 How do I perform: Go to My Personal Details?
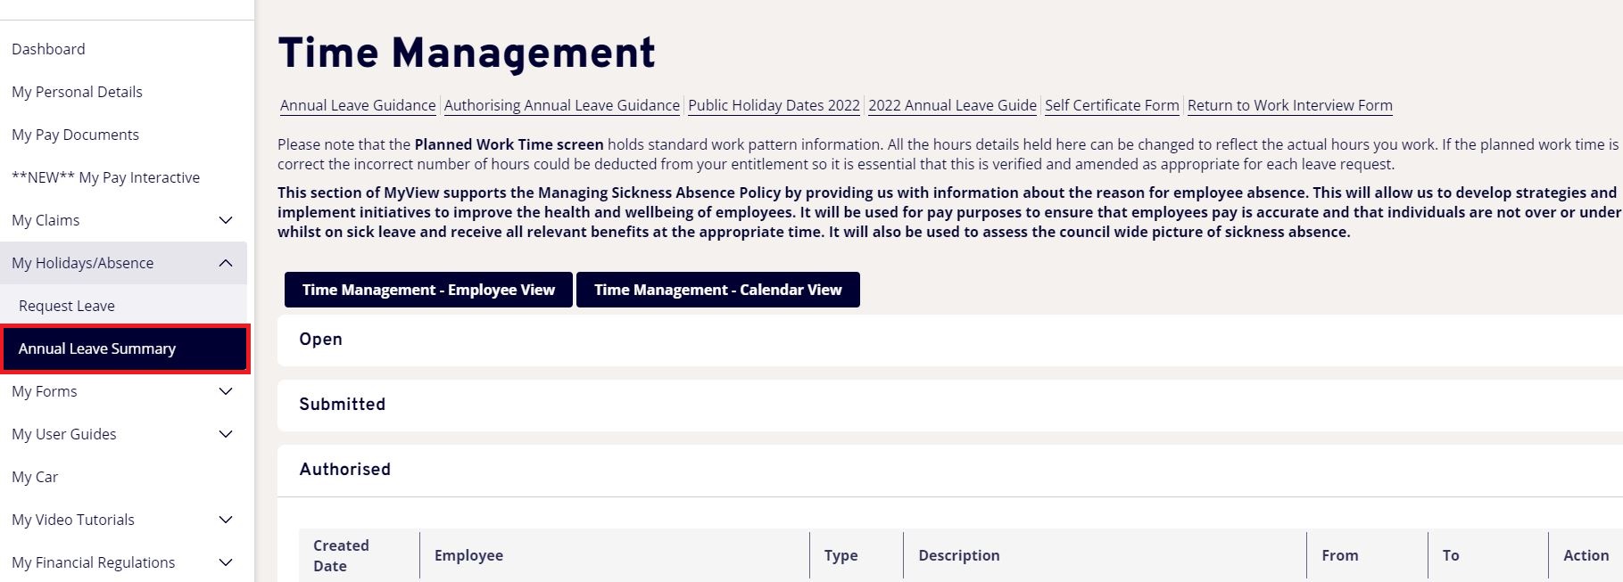pyautogui.click(x=77, y=92)
